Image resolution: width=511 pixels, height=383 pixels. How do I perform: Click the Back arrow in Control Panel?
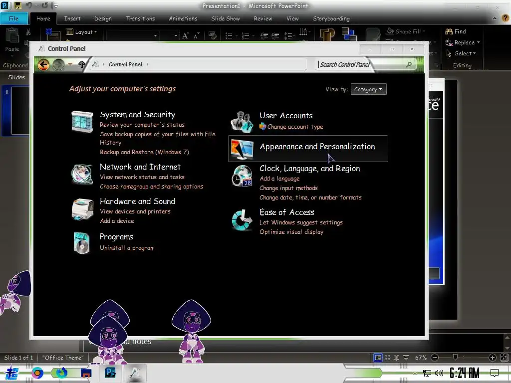43,64
